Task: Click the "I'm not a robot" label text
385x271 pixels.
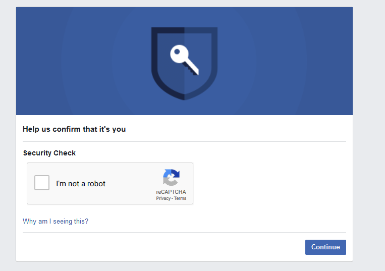Action: click(x=81, y=184)
